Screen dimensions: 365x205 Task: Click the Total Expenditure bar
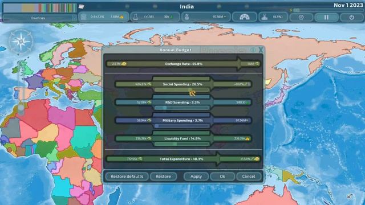coord(184,159)
